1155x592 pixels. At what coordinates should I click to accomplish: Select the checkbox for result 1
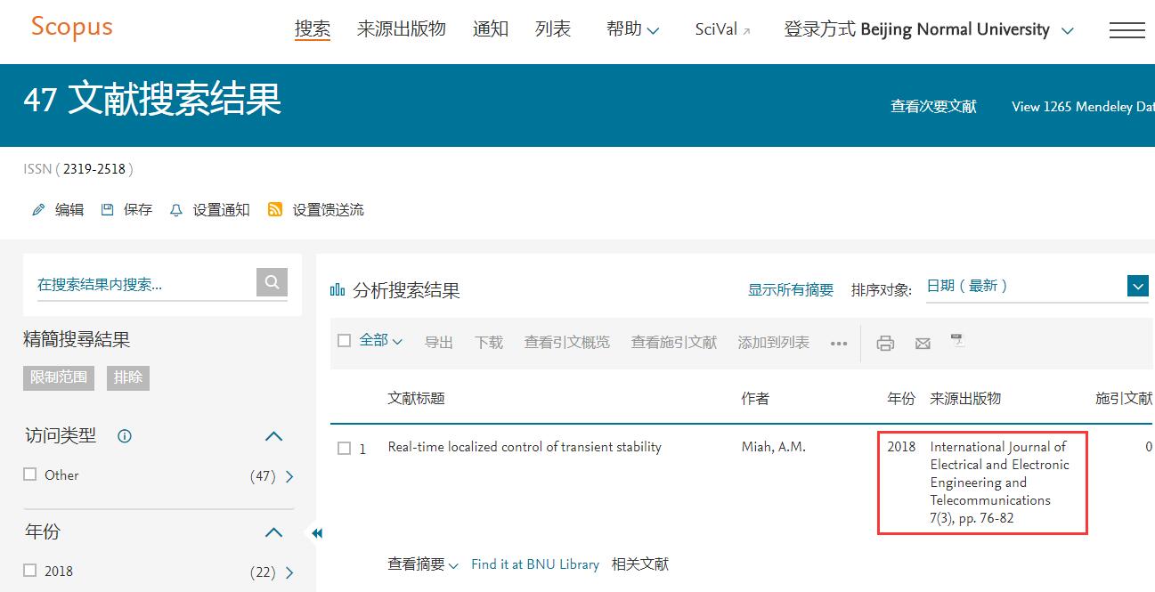pyautogui.click(x=344, y=449)
